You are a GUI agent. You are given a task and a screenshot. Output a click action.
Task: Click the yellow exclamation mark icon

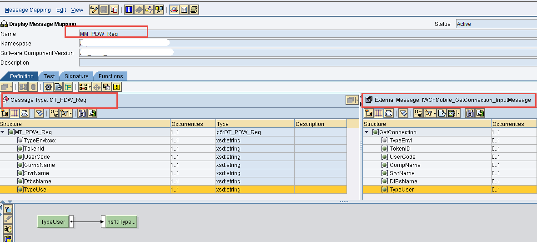(x=117, y=87)
